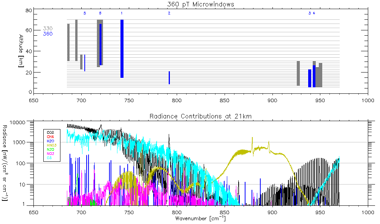The height and width of the screenshot is (224, 380).
Task: Select the olive HNO3 legend entry
Action: (x=51, y=145)
